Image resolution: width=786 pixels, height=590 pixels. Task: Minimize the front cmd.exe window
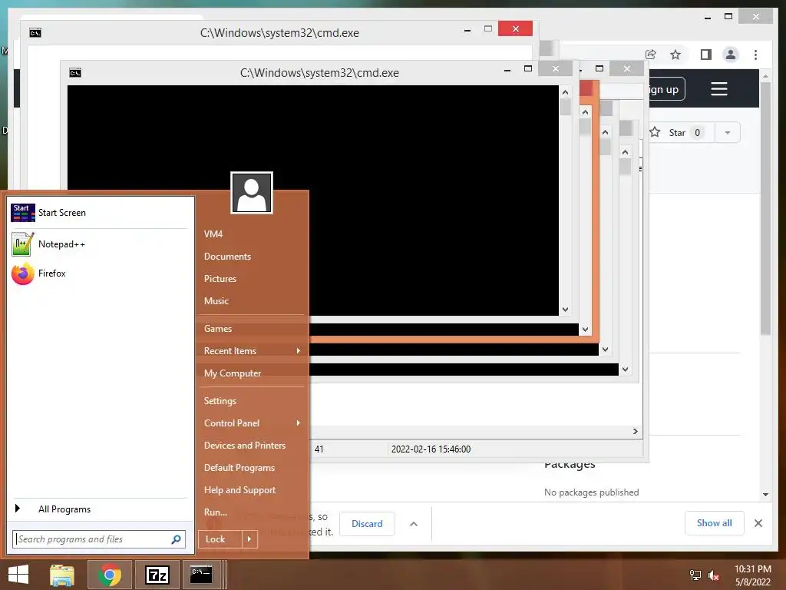pyautogui.click(x=507, y=69)
